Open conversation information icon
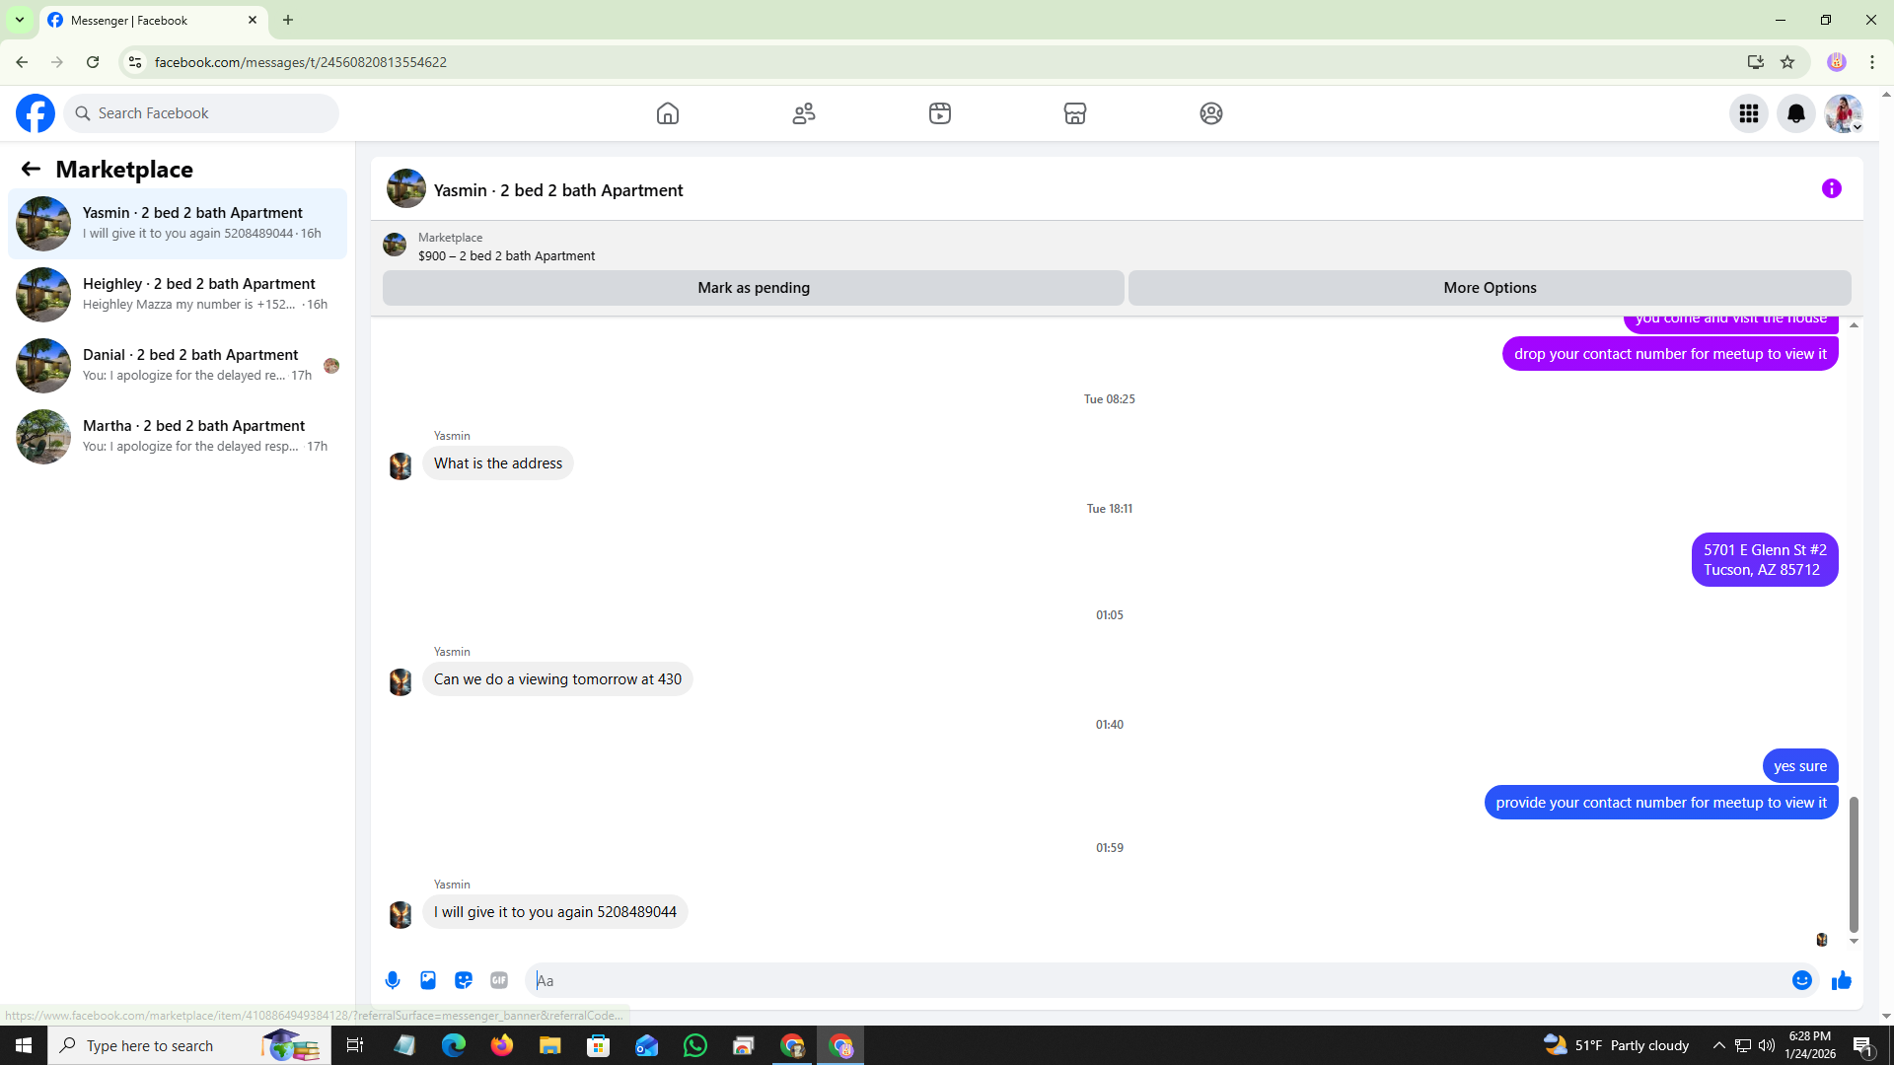This screenshot has height=1065, width=1894. (1831, 189)
